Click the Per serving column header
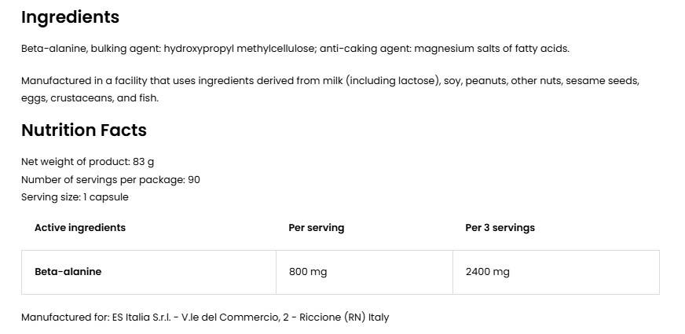This screenshot has width=685, height=334. (317, 228)
